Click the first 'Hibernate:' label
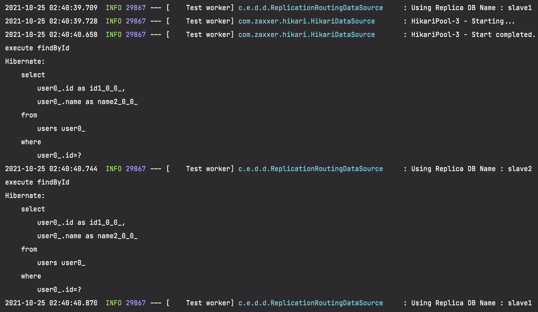 coord(25,62)
